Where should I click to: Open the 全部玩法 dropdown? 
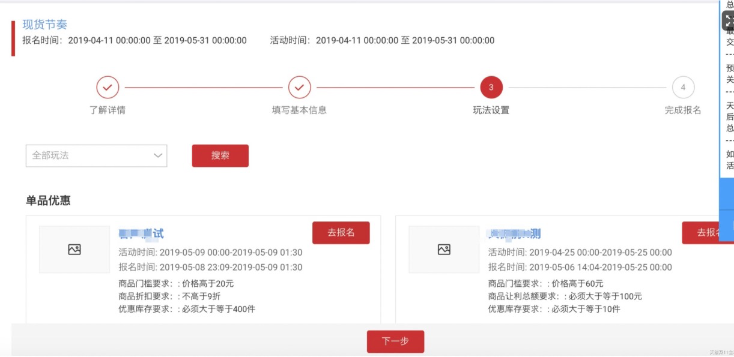pos(96,155)
